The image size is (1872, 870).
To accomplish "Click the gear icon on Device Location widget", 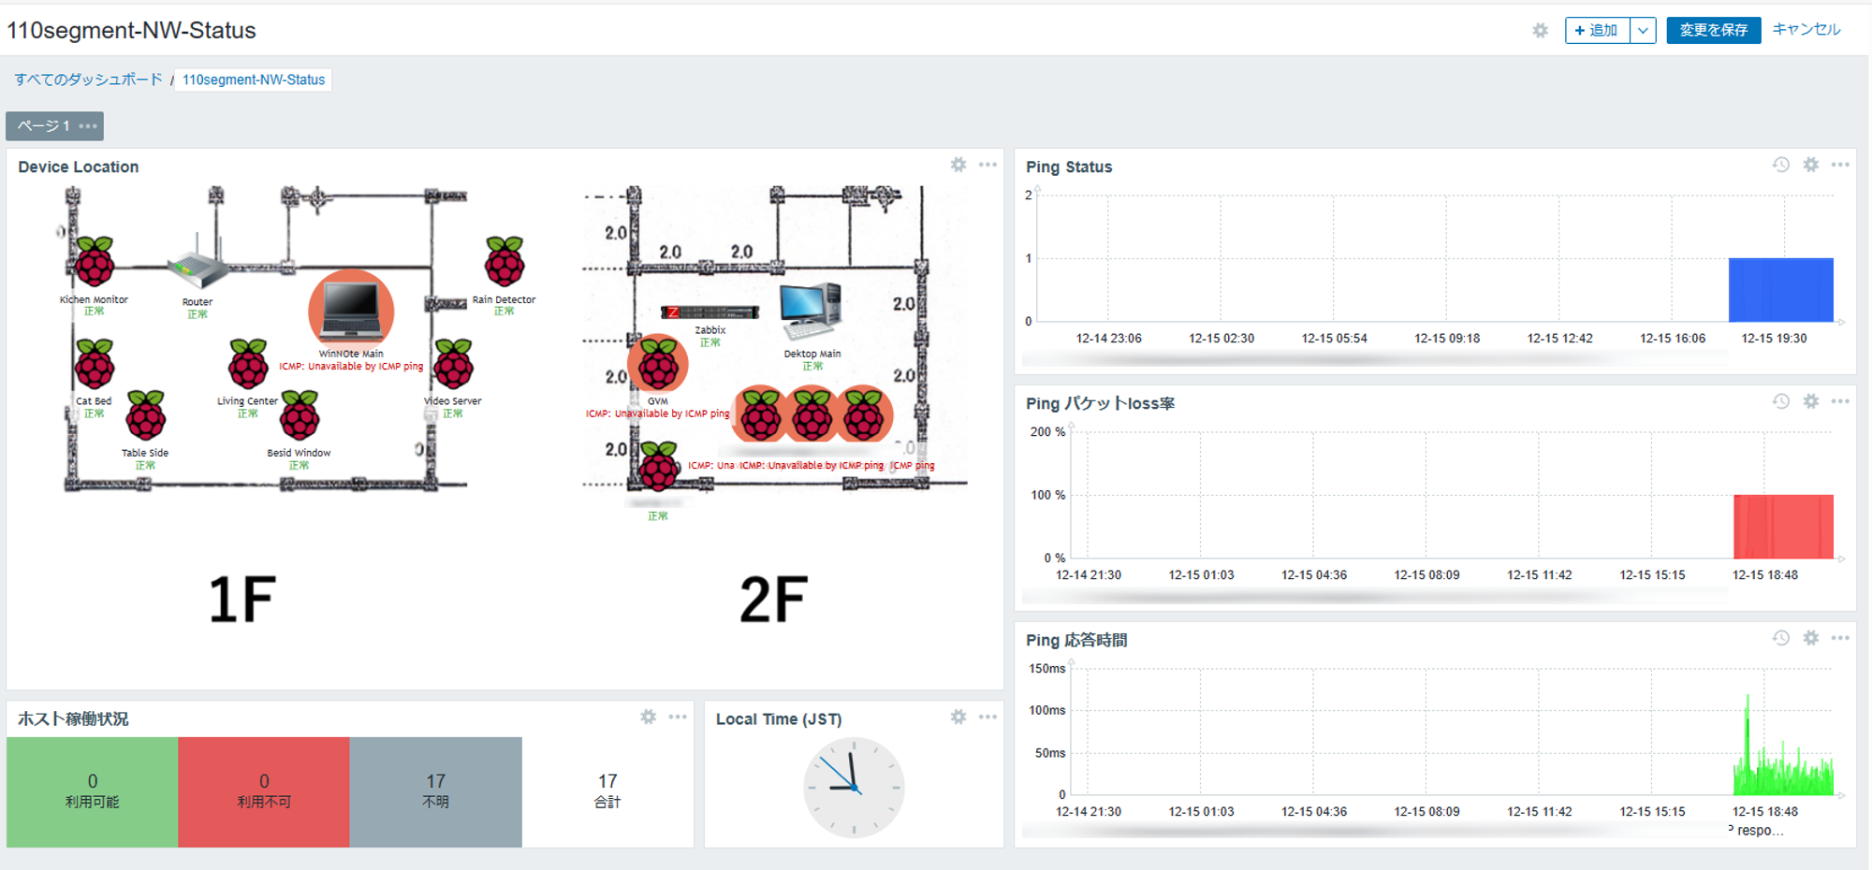I will (958, 165).
